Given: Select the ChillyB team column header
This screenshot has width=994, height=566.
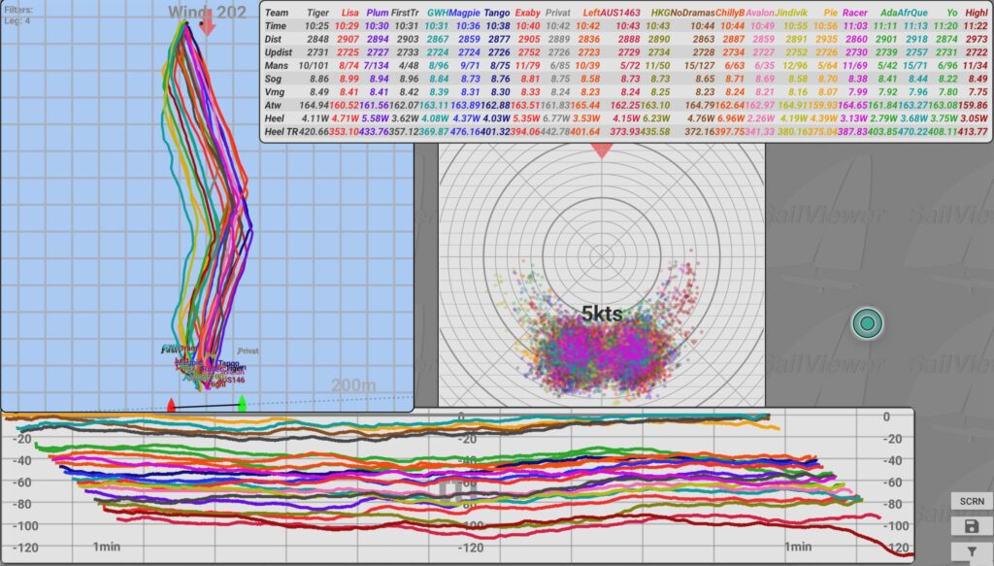Looking at the screenshot, I should click(x=730, y=13).
